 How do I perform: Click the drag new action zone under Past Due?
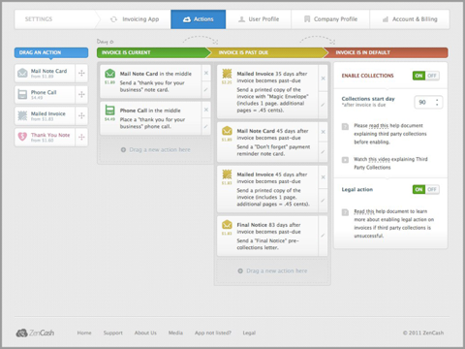[272, 270]
